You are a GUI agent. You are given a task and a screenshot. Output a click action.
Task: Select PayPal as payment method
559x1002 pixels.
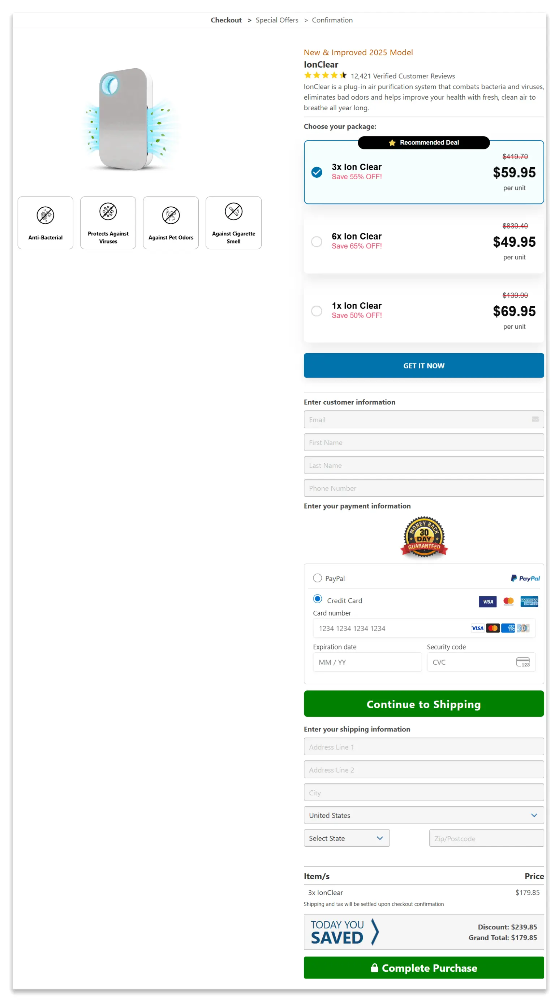click(x=317, y=578)
